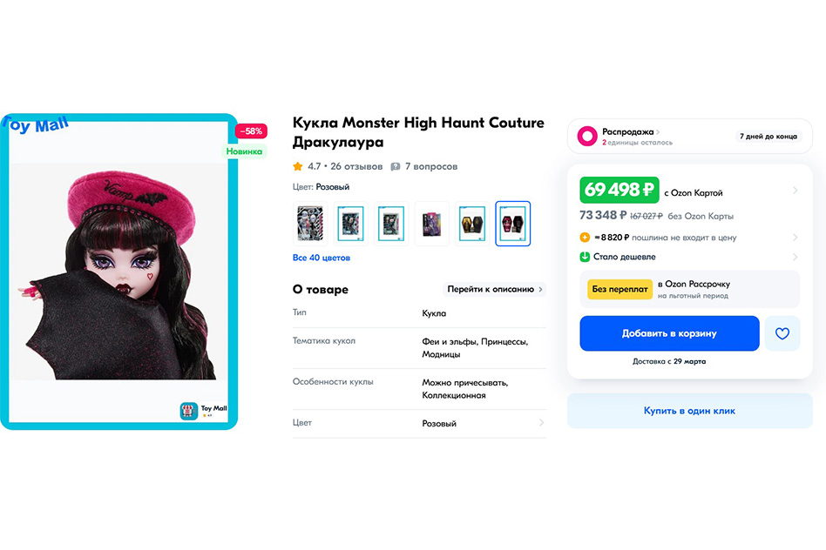
Task: Click Добавить в корзину button
Action: (669, 333)
